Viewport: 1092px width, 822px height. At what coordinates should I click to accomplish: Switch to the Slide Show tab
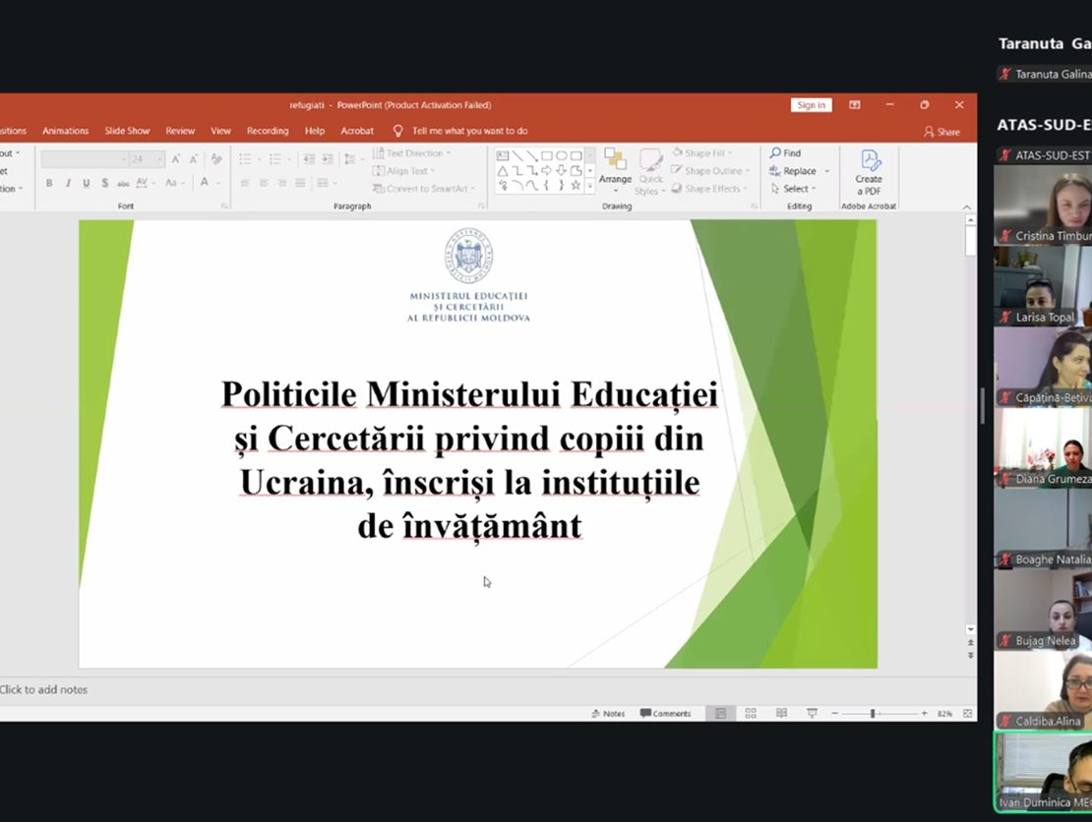(127, 131)
